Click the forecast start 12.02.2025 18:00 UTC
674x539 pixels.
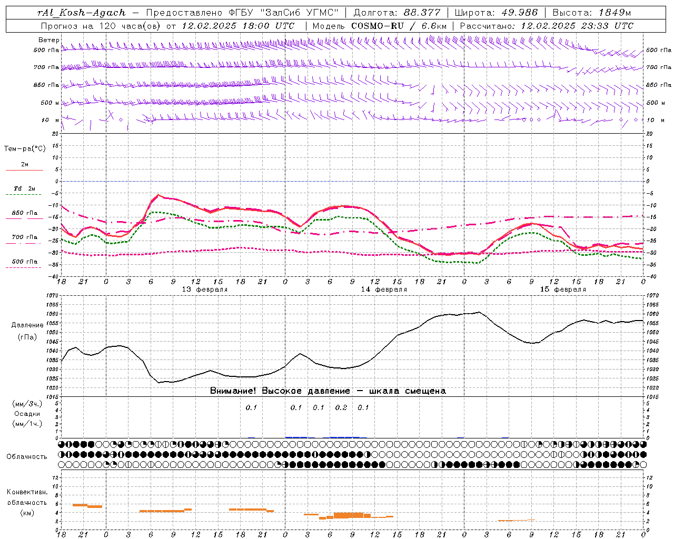(238, 26)
